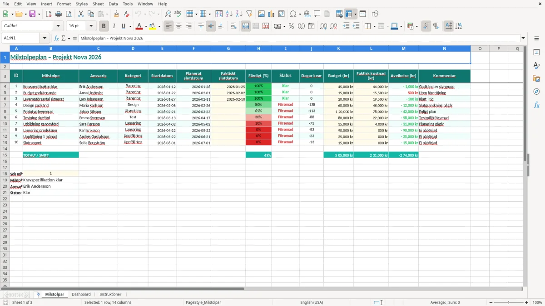
Task: Expand the font name Calibri dropdown
Action: point(58,26)
